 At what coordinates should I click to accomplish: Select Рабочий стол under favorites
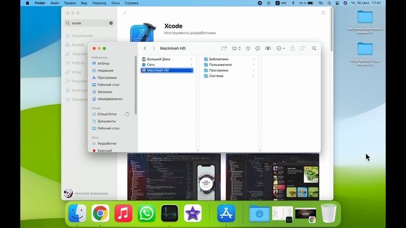[108, 84]
